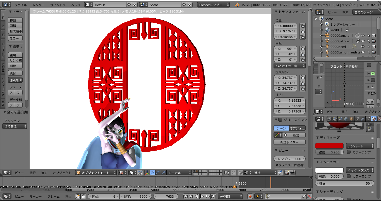Play the animation in reverse
The height and width of the screenshot is (201, 381).
coord(197,196)
